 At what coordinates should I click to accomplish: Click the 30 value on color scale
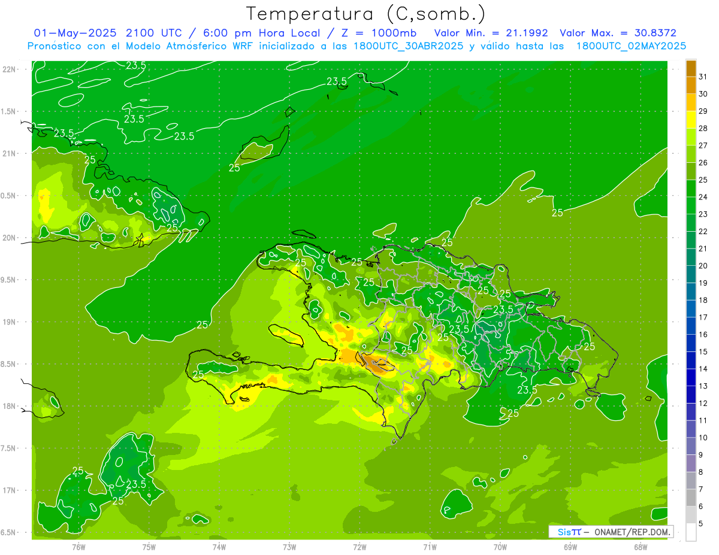pos(703,94)
